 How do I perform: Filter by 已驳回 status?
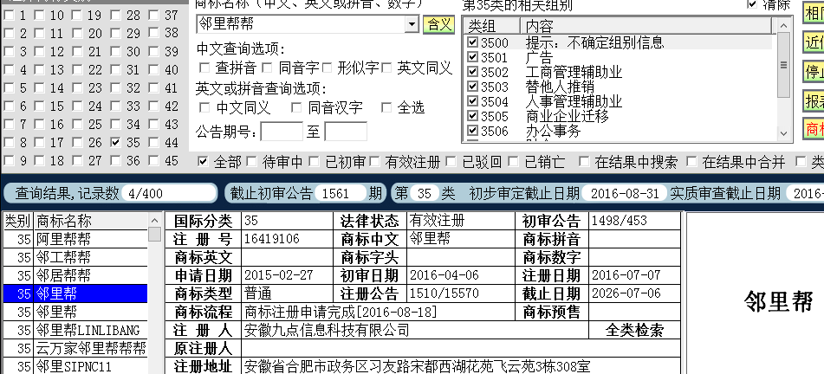click(x=451, y=161)
